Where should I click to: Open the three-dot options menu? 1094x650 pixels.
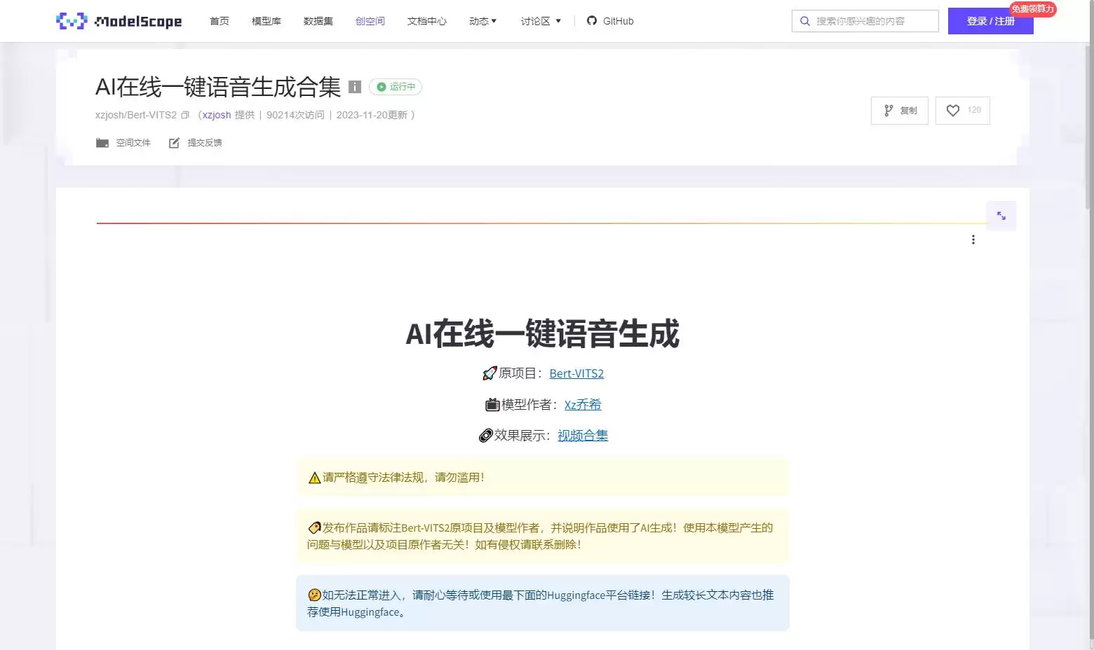(973, 240)
